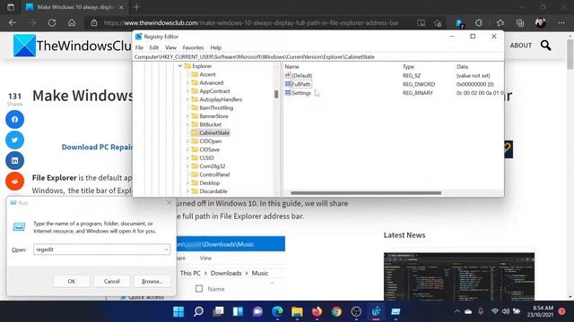Image resolution: width=574 pixels, height=322 pixels.
Task: Collapse the Explorer key in registry tree
Action: tap(180, 66)
